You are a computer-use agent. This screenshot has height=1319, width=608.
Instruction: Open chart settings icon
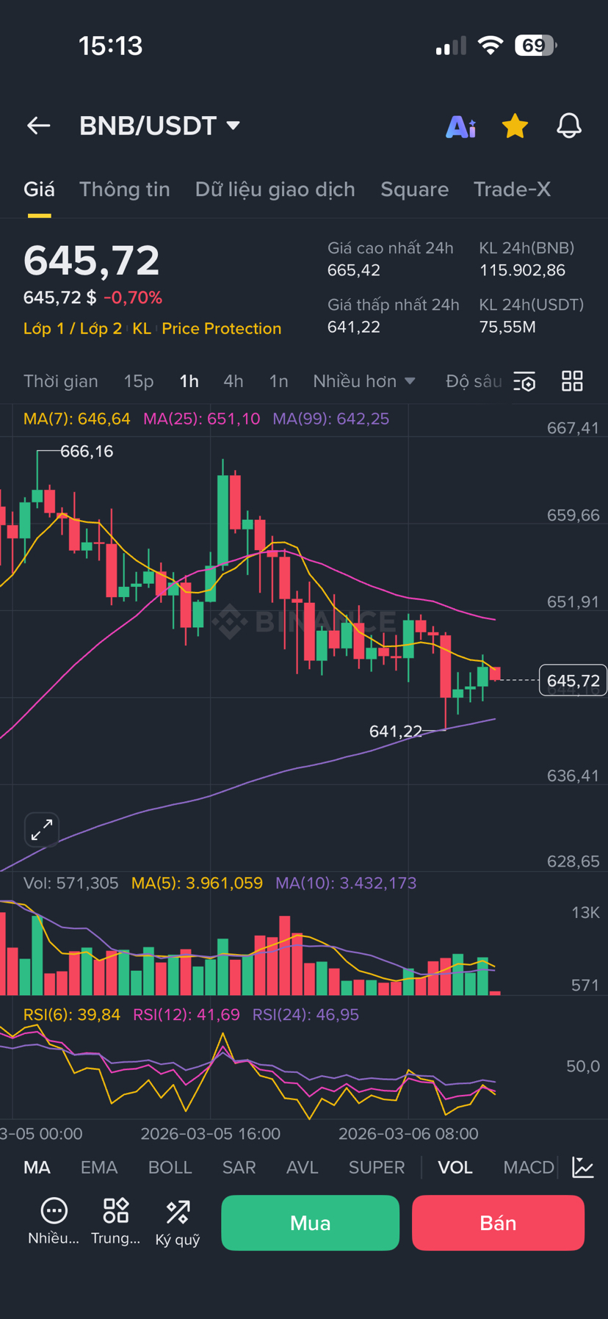[524, 381]
